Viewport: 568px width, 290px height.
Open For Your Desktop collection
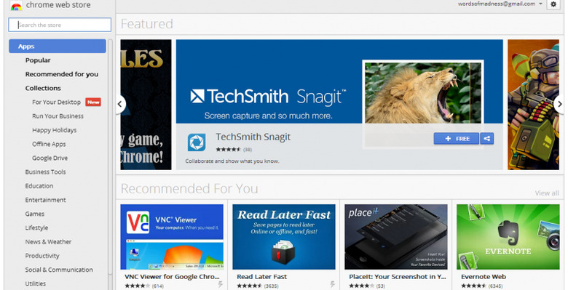tap(56, 102)
